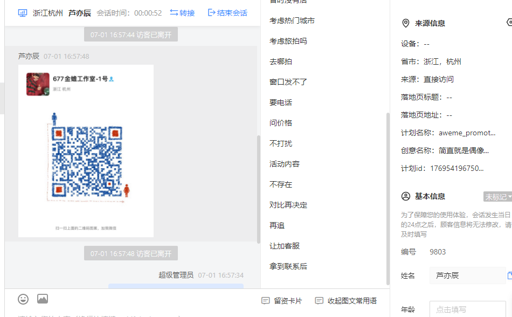Screen dimensions: 512x317
Task: Click the monitor device icon beside 浙江杭州
Action: tap(23, 13)
